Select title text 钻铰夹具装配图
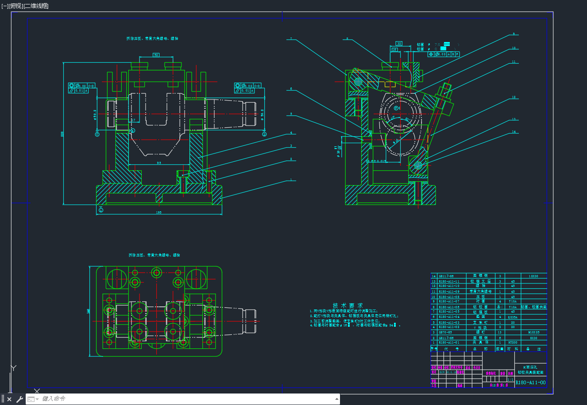Viewport: 587px width, 405px height. tap(530, 373)
